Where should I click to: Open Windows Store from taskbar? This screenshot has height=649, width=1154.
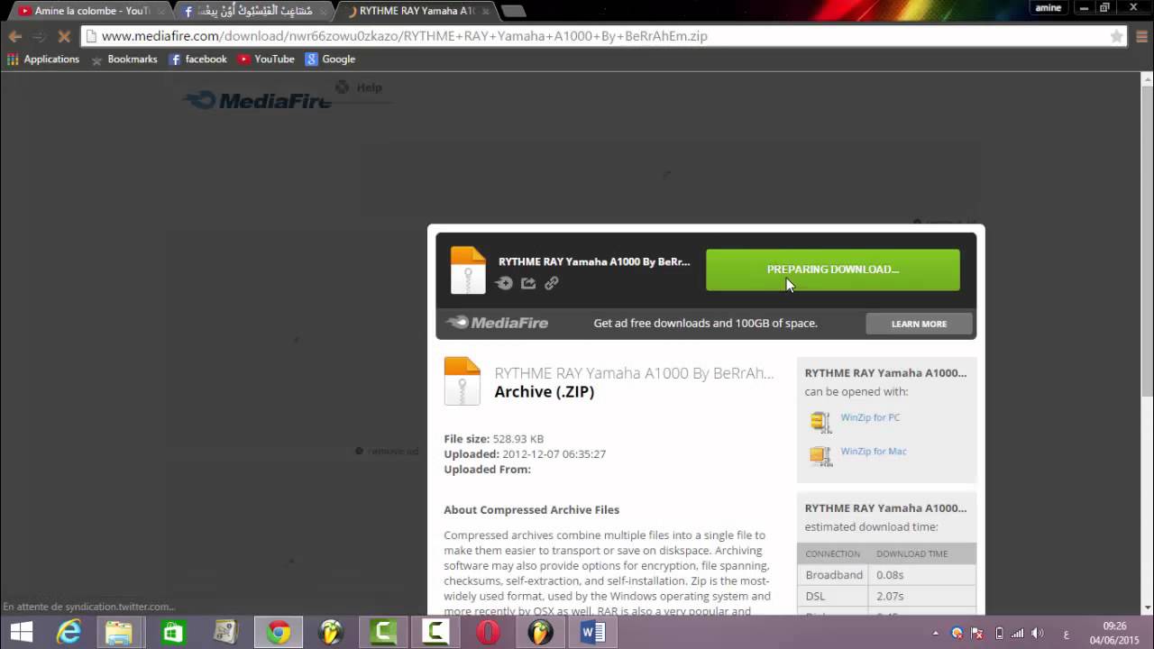click(x=173, y=633)
